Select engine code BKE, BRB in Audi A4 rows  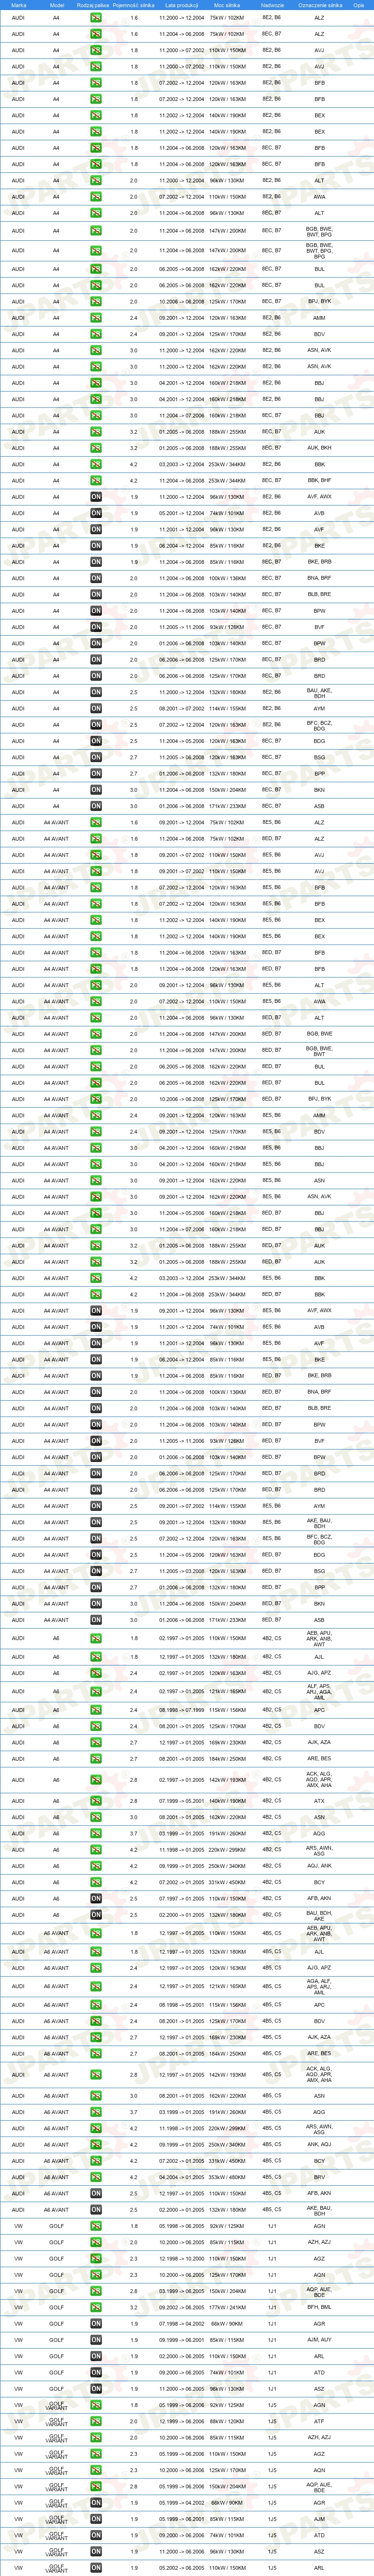[320, 562]
